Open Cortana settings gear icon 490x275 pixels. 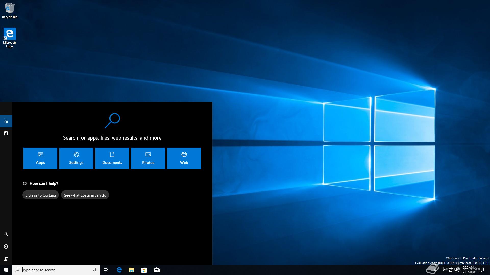pyautogui.click(x=6, y=246)
